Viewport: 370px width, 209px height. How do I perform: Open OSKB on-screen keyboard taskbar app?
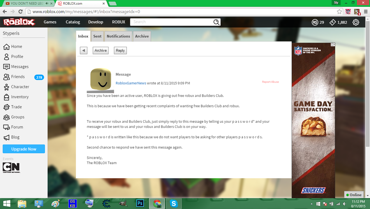click(72, 203)
